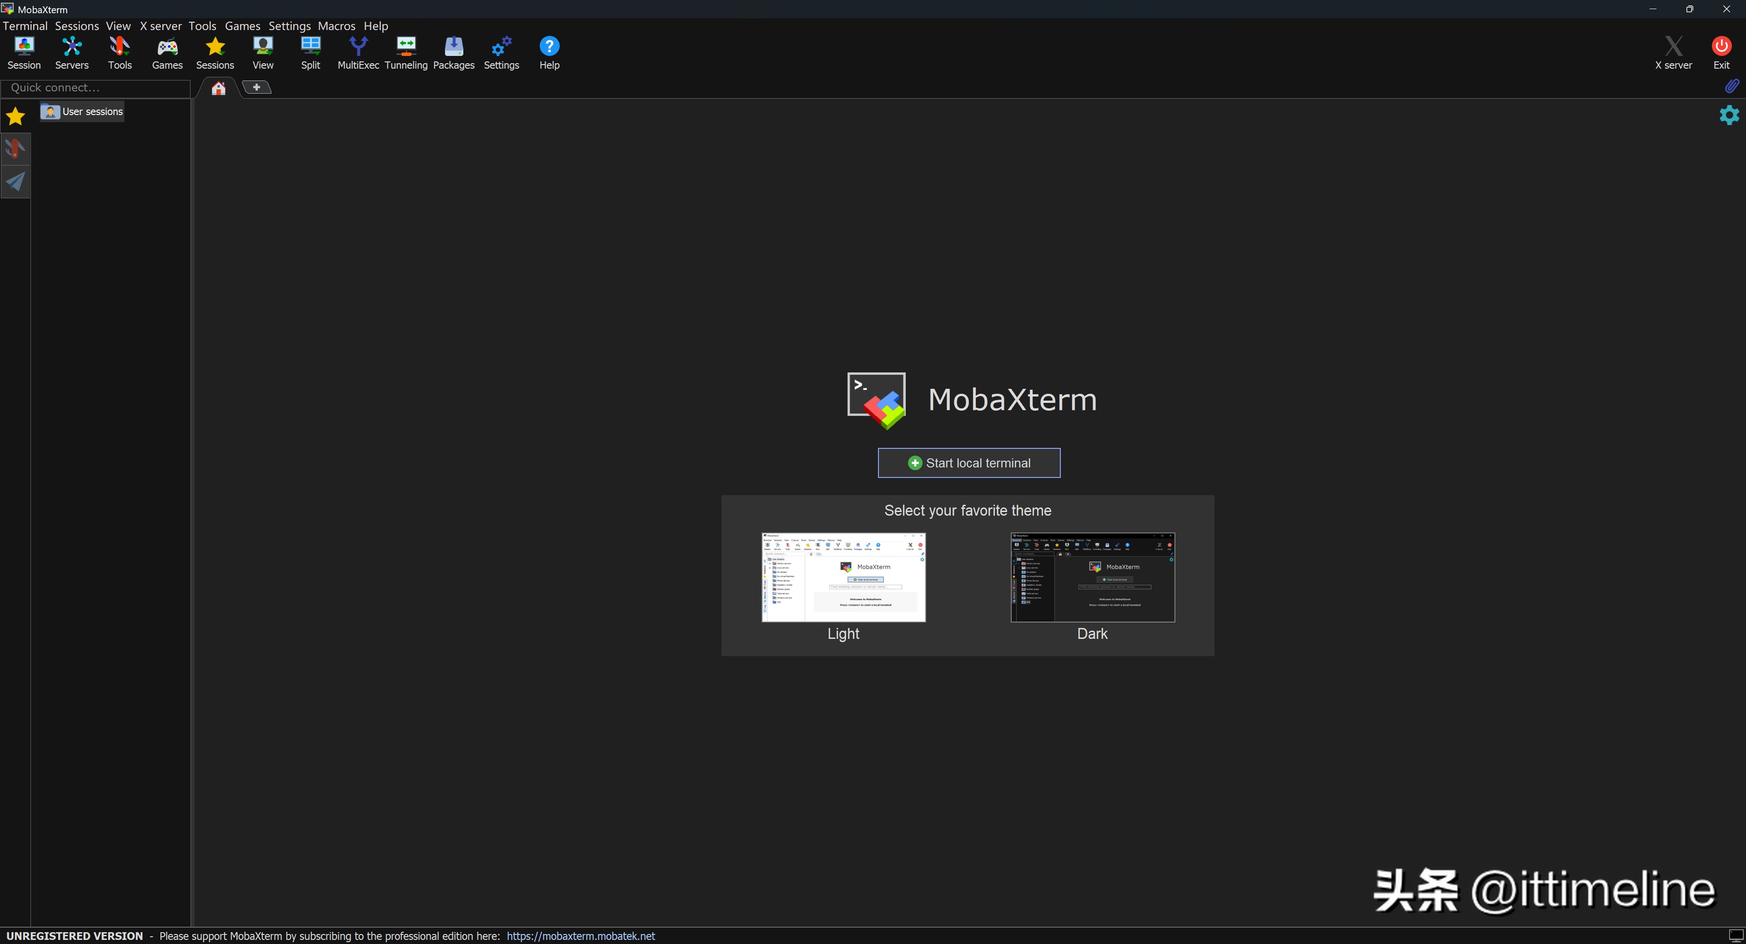1746x944 pixels.
Task: Click the paperclip icon at top right
Action: click(1731, 86)
